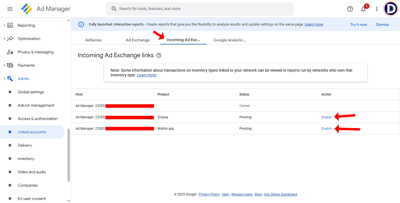Open the Reporting menu item
Image resolution: width=400 pixels, height=203 pixels.
pyautogui.click(x=26, y=25)
